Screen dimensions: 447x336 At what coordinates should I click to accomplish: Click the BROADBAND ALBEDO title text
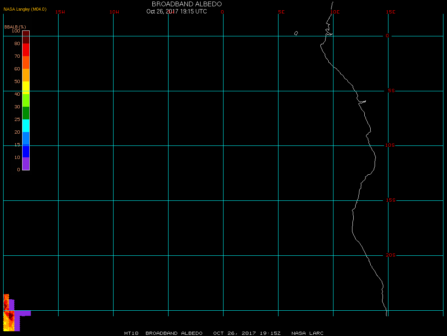click(x=187, y=4)
